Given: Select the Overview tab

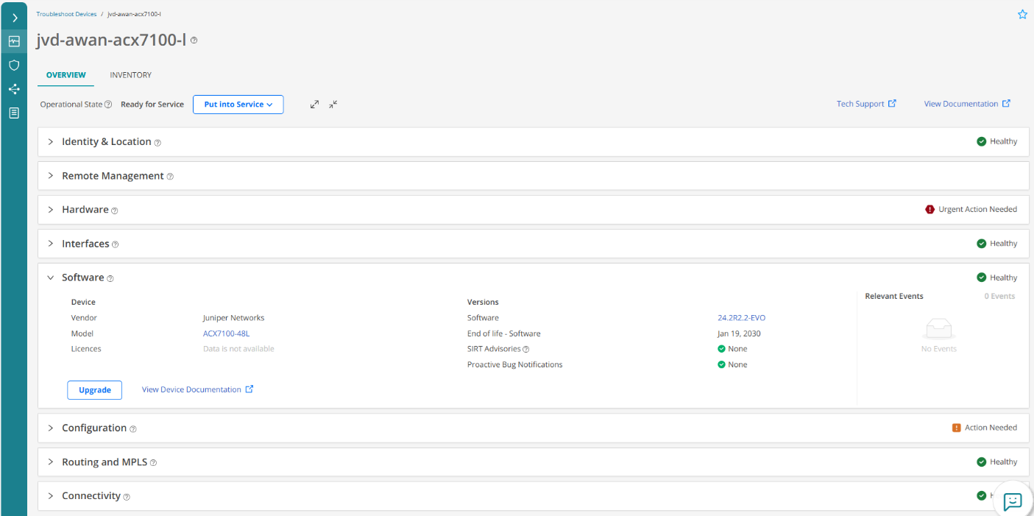Looking at the screenshot, I should coord(65,75).
